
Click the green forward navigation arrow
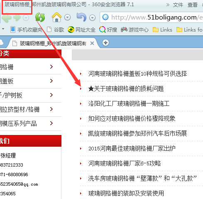17,17
